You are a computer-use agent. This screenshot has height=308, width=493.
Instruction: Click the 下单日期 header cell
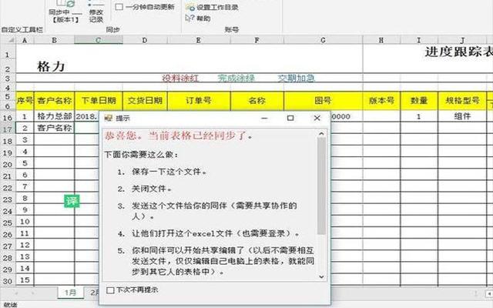tap(99, 101)
